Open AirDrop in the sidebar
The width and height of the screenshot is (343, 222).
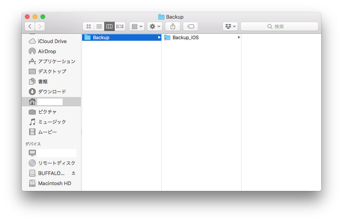pyautogui.click(x=51, y=51)
